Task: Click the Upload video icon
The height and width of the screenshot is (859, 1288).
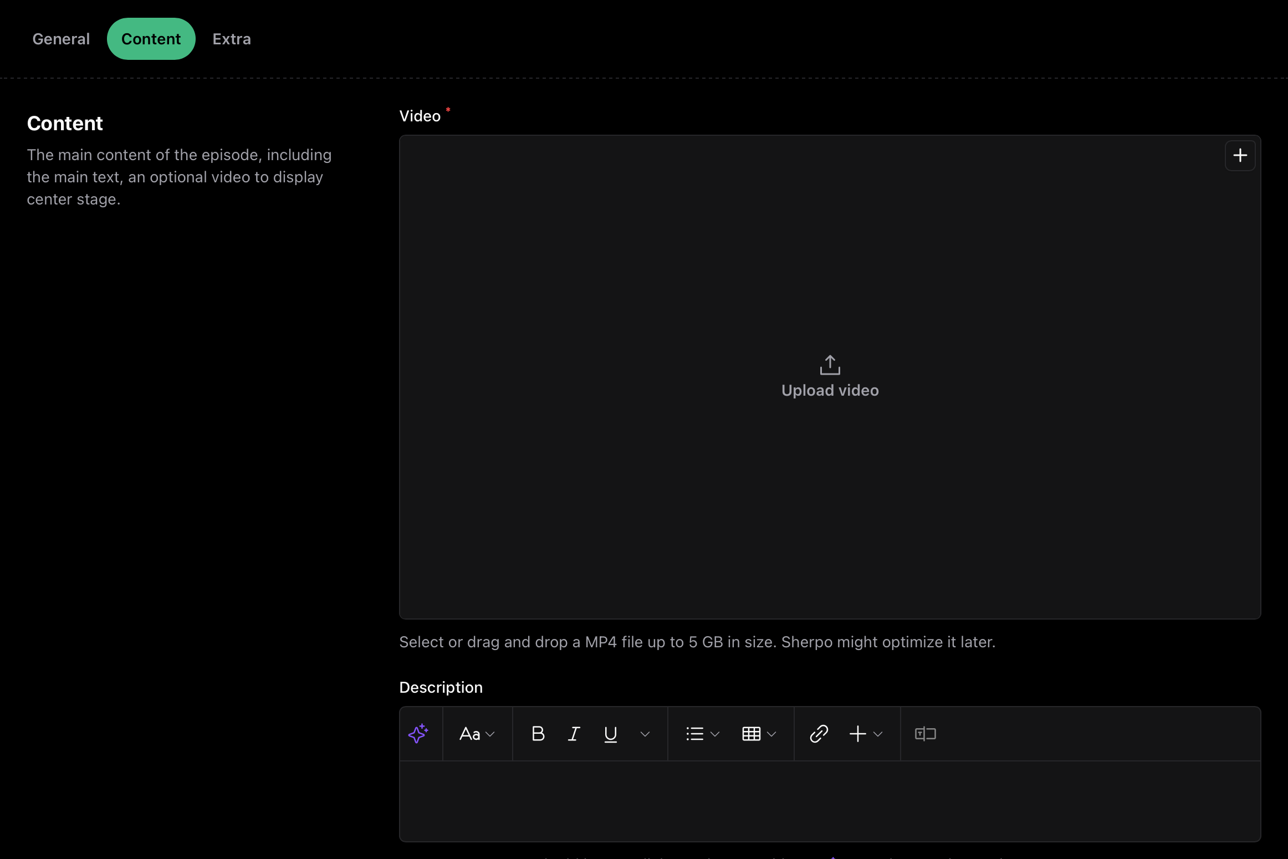Action: click(829, 365)
